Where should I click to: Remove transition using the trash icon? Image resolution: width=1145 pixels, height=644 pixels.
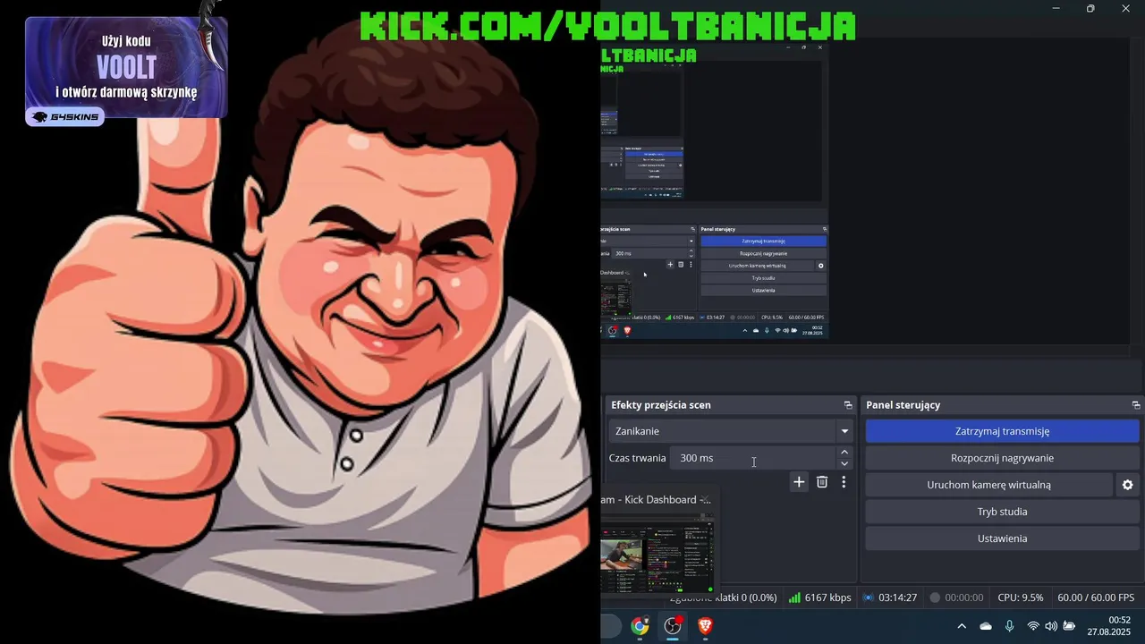[822, 482]
